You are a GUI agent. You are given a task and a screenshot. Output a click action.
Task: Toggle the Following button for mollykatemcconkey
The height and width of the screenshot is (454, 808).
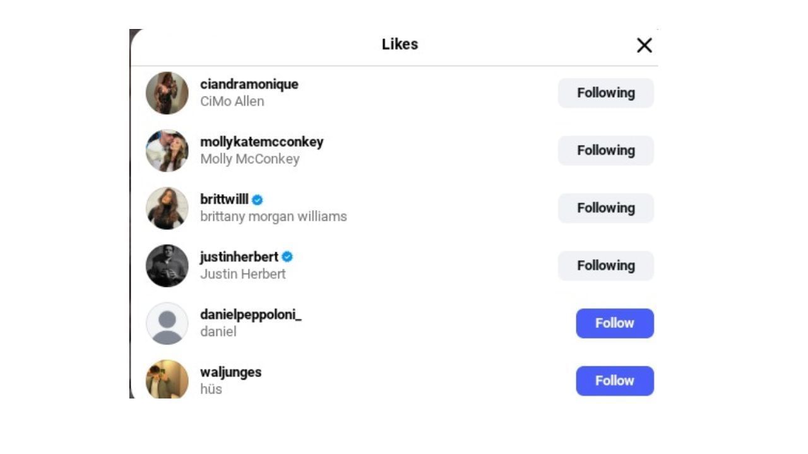pyautogui.click(x=605, y=151)
